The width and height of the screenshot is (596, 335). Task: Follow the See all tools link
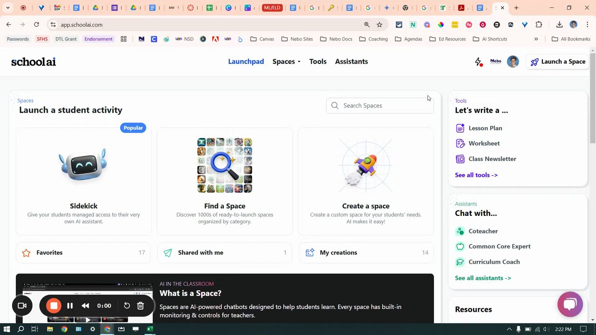[476, 175]
